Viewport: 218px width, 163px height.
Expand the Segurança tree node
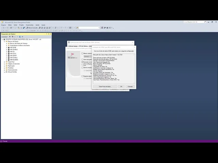[x=4, y=62]
